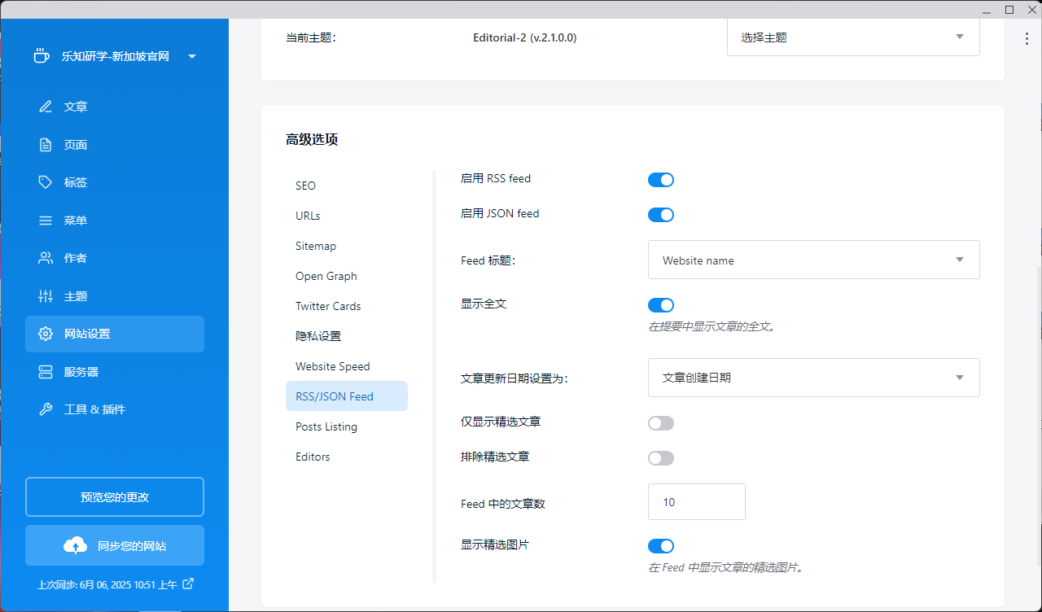The height and width of the screenshot is (612, 1042).
Task: Switch to the SEO settings tab
Action: 305,186
